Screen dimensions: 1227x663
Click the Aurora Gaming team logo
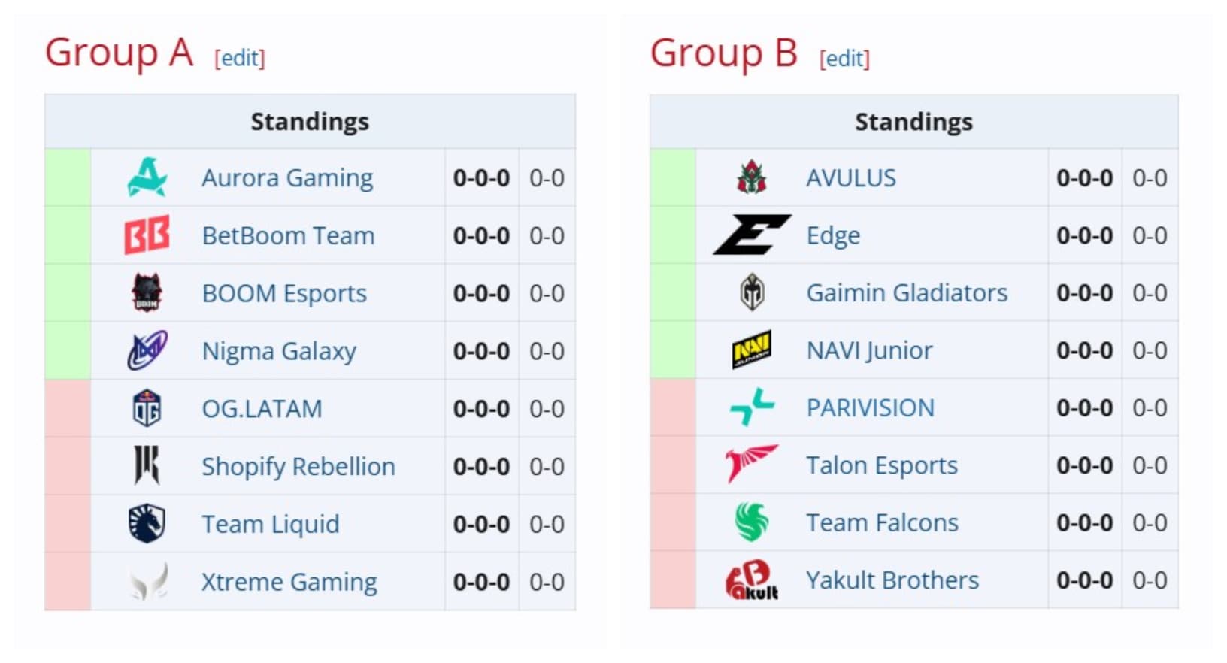[147, 177]
